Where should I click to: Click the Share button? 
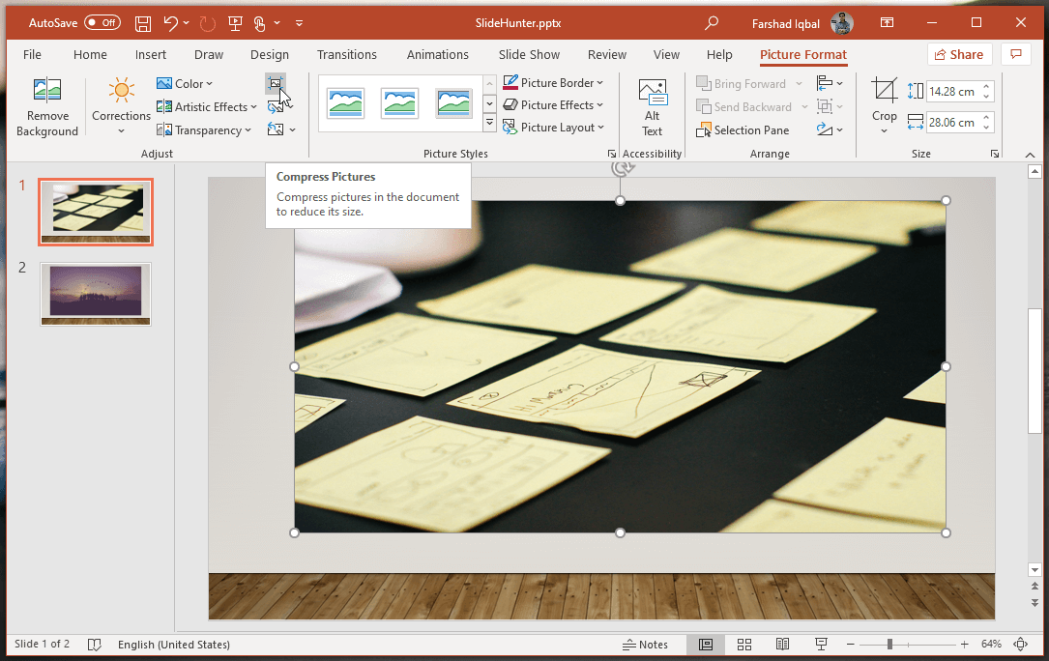(x=958, y=54)
